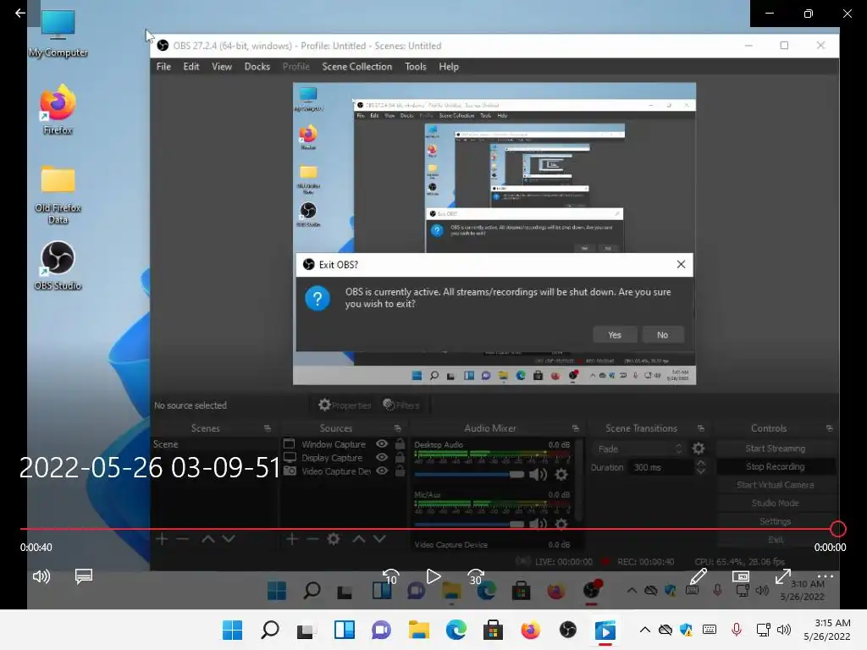The width and height of the screenshot is (867, 650).
Task: Click Stop Recording in Controls
Action: 776,466
